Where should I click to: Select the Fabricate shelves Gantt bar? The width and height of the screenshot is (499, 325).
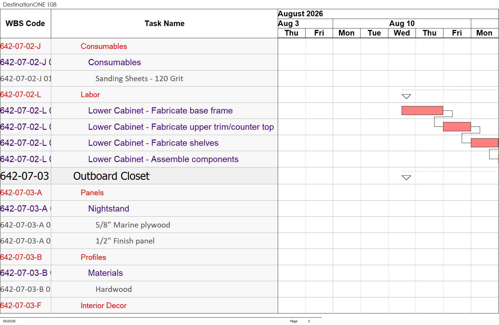pyautogui.click(x=485, y=143)
